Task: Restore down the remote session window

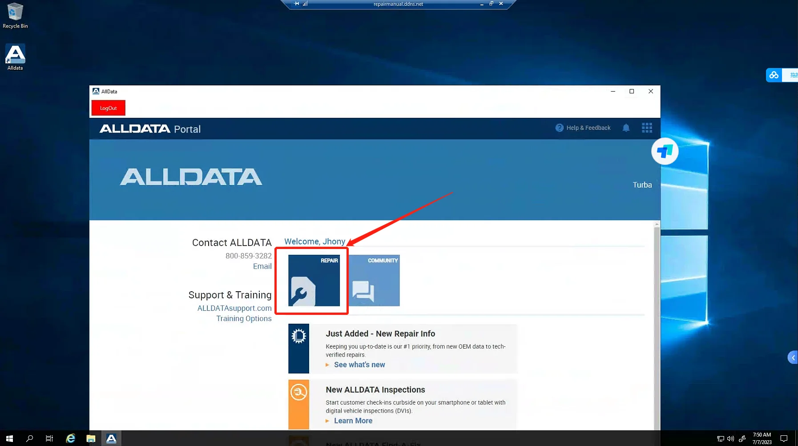Action: click(492, 4)
